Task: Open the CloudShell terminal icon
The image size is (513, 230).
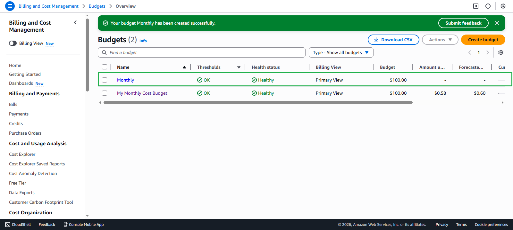Action: coord(8,225)
